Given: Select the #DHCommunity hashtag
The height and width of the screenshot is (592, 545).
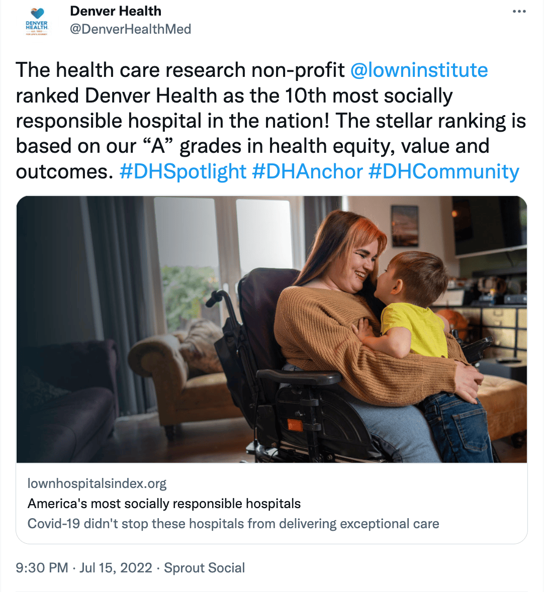Looking at the screenshot, I should [x=443, y=171].
